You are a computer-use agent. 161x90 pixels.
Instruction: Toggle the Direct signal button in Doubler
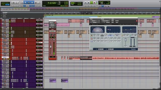pos(92,35)
